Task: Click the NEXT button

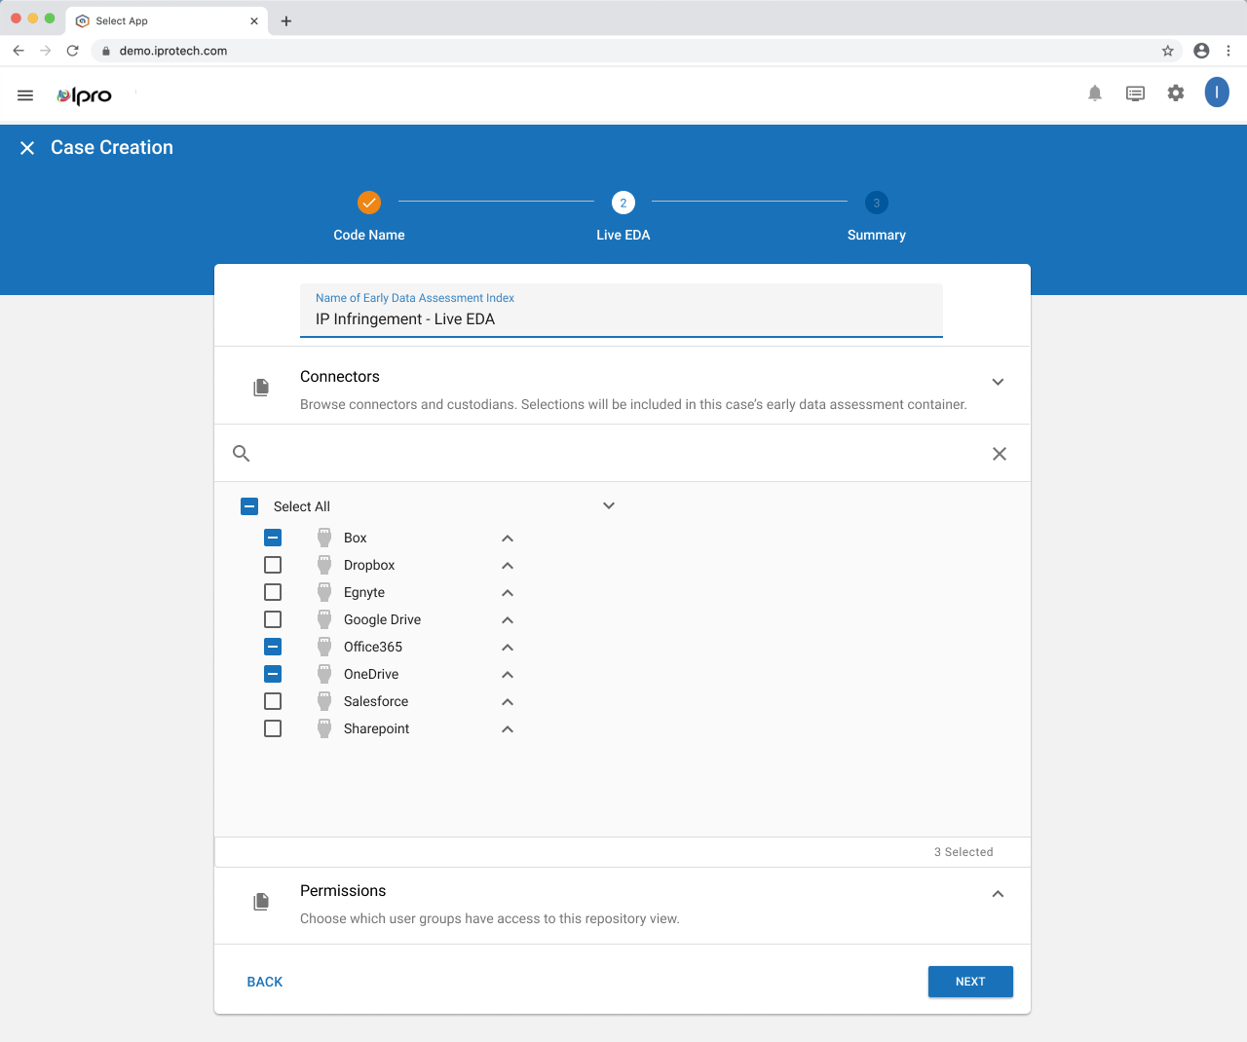Action: point(970,982)
